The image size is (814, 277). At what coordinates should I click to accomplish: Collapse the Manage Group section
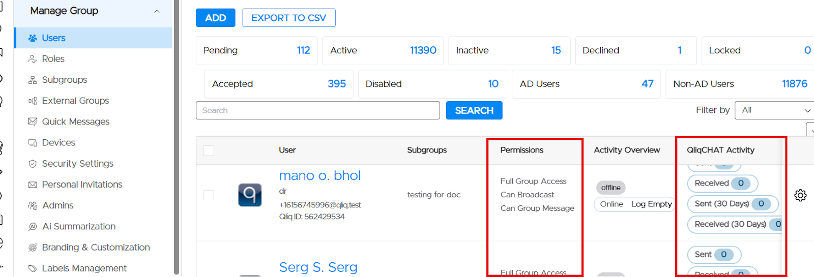point(157,11)
